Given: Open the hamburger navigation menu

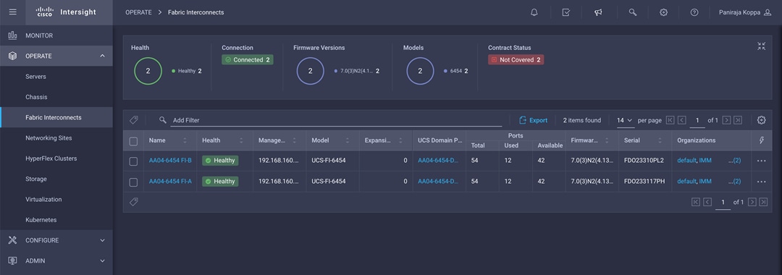Looking at the screenshot, I should click(x=12, y=12).
